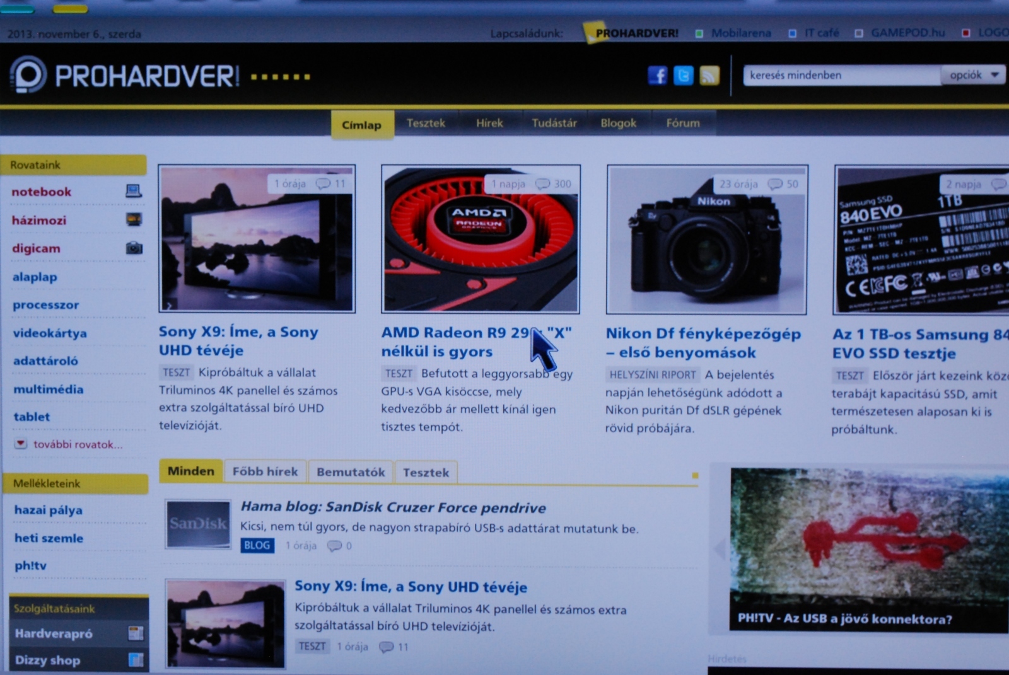
Task: Open the IT café site link
Action: point(822,33)
